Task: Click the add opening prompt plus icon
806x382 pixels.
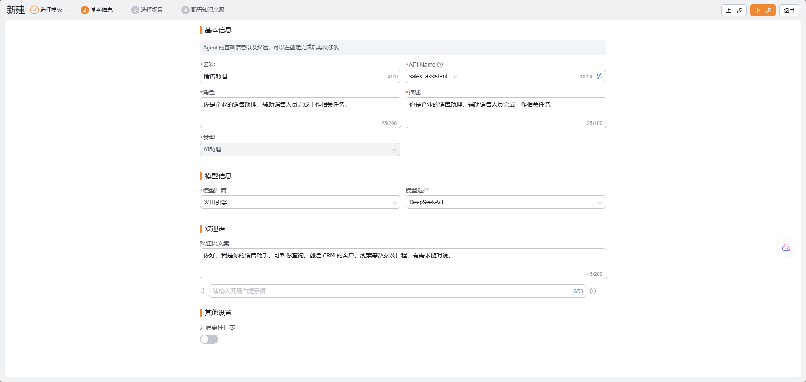Action: pos(593,291)
